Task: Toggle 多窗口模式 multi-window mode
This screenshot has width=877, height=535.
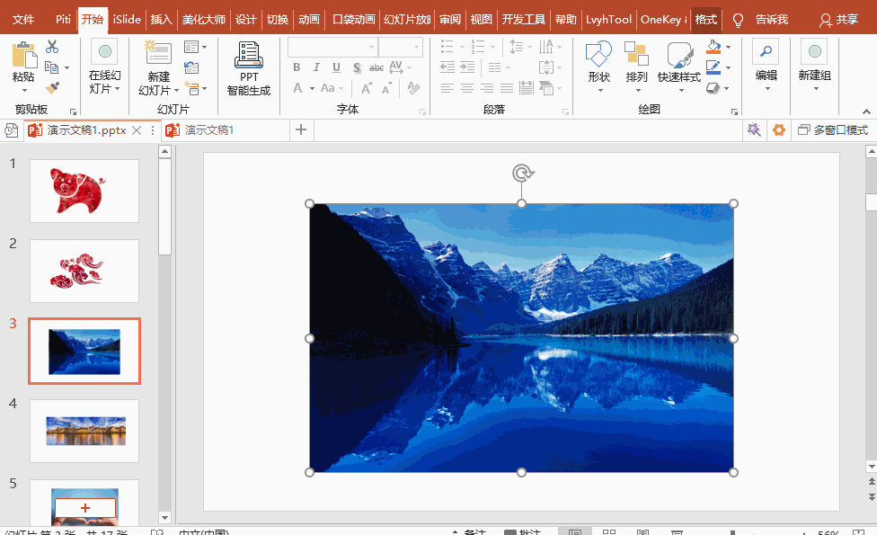Action: point(832,130)
